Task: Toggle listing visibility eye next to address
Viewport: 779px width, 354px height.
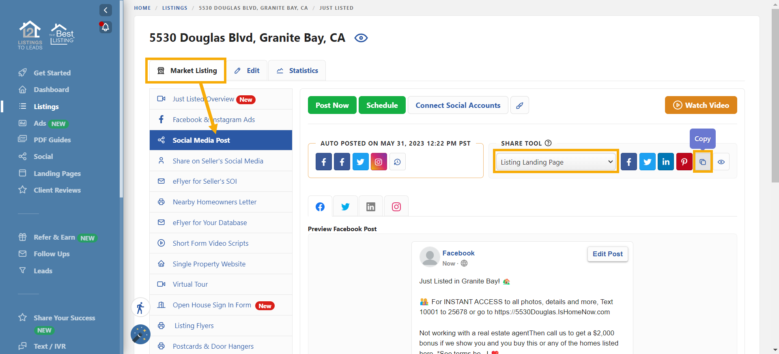Action: click(x=361, y=38)
